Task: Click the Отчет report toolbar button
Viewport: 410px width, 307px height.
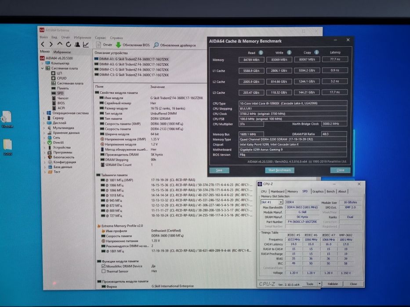Action: (x=104, y=45)
